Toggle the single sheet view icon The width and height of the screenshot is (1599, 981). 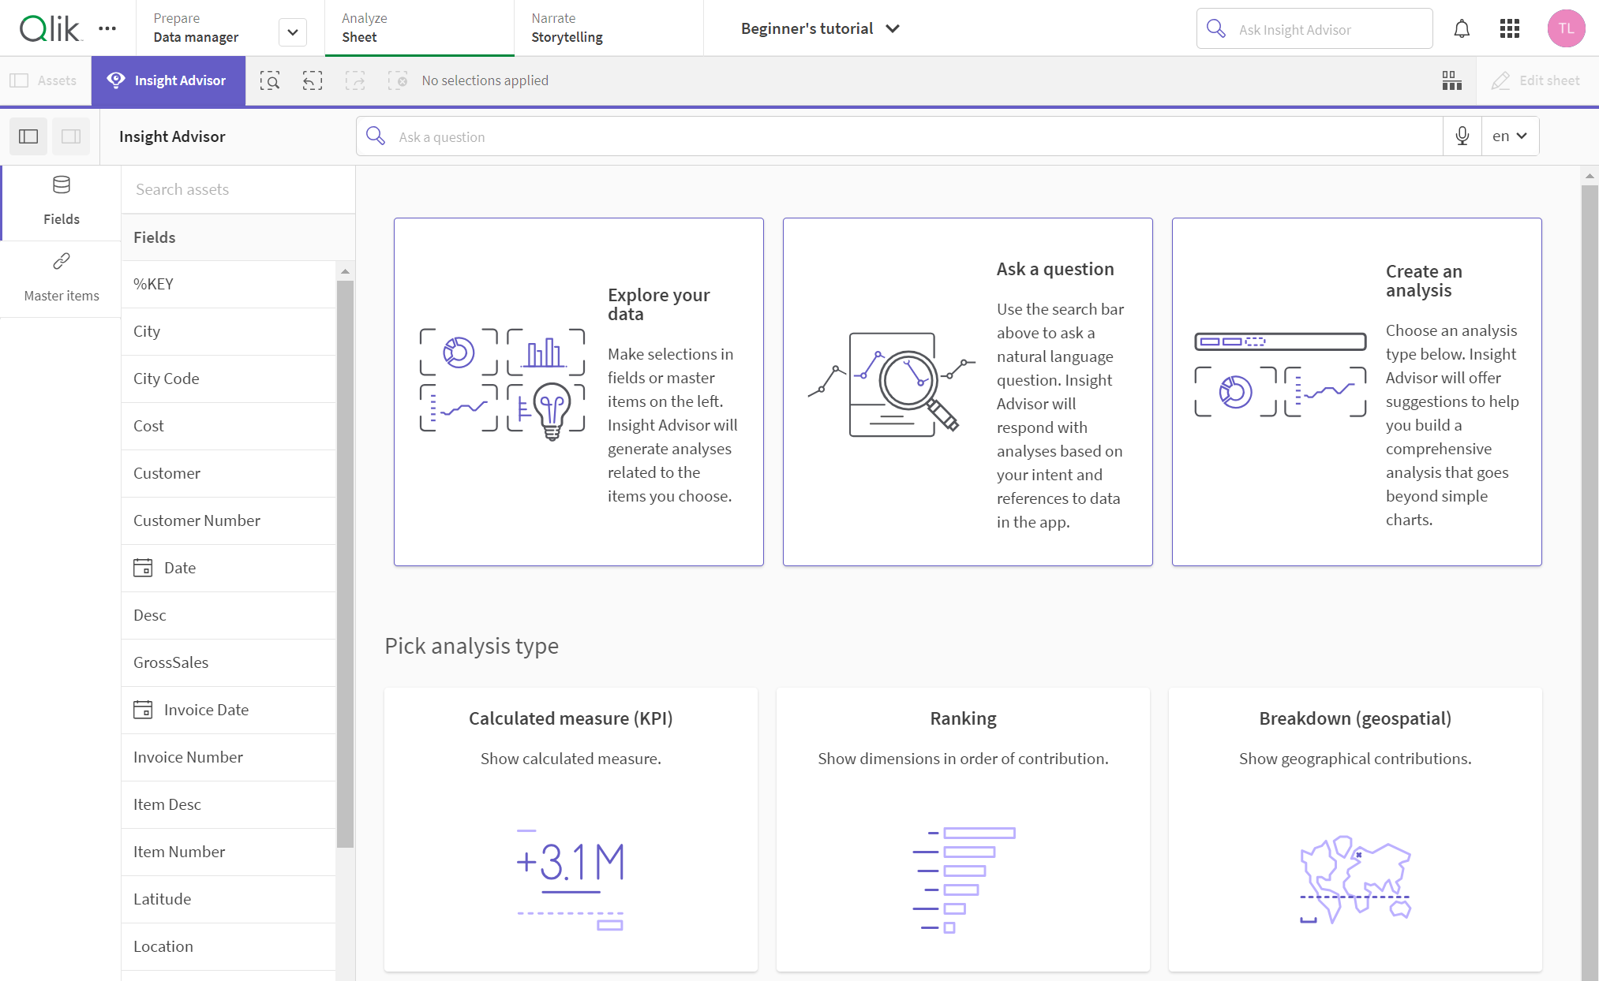tap(71, 136)
